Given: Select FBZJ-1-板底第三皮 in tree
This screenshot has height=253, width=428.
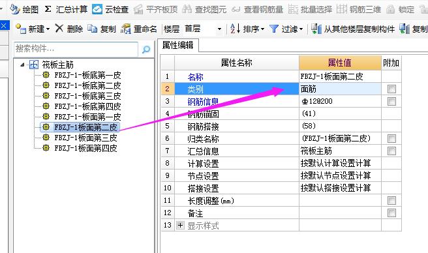Looking at the screenshot, I should [87, 96].
